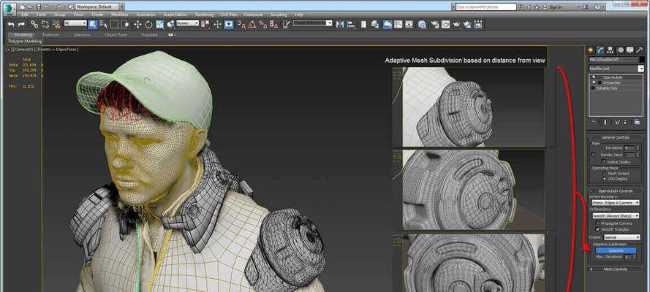Switch to the Freeform ribbon tab

[x=51, y=35]
